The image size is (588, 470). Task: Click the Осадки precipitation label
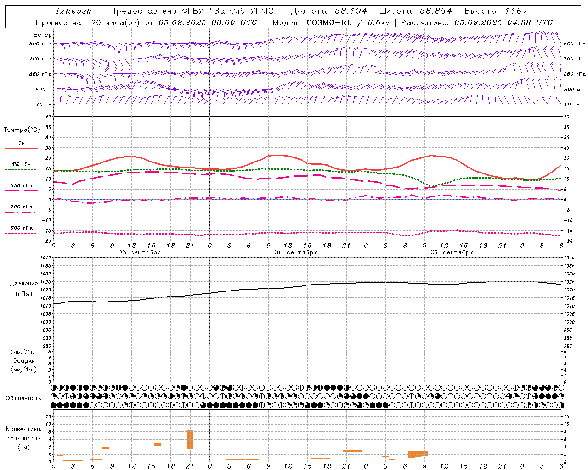(x=24, y=361)
